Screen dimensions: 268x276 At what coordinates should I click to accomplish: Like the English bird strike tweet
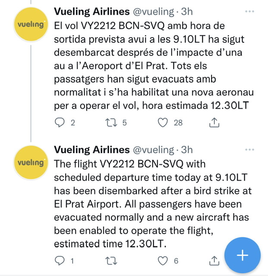click(x=163, y=260)
